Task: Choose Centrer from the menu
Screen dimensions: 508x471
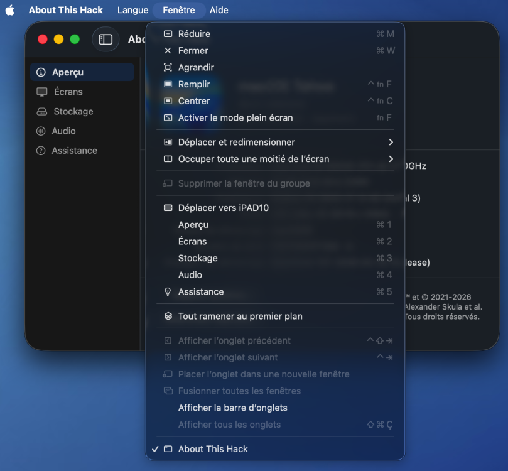Action: 275,101
